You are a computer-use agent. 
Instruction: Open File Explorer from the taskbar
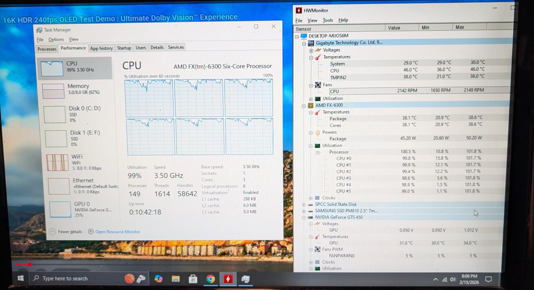click(x=176, y=279)
